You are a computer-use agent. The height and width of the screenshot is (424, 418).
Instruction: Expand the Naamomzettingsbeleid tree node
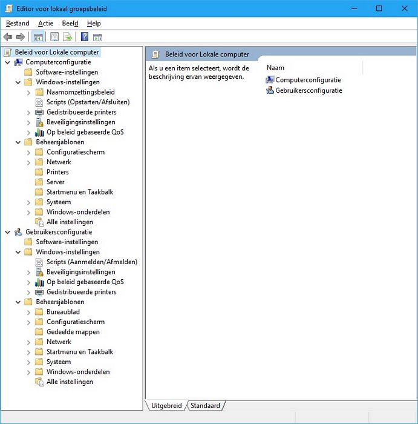pyautogui.click(x=28, y=92)
